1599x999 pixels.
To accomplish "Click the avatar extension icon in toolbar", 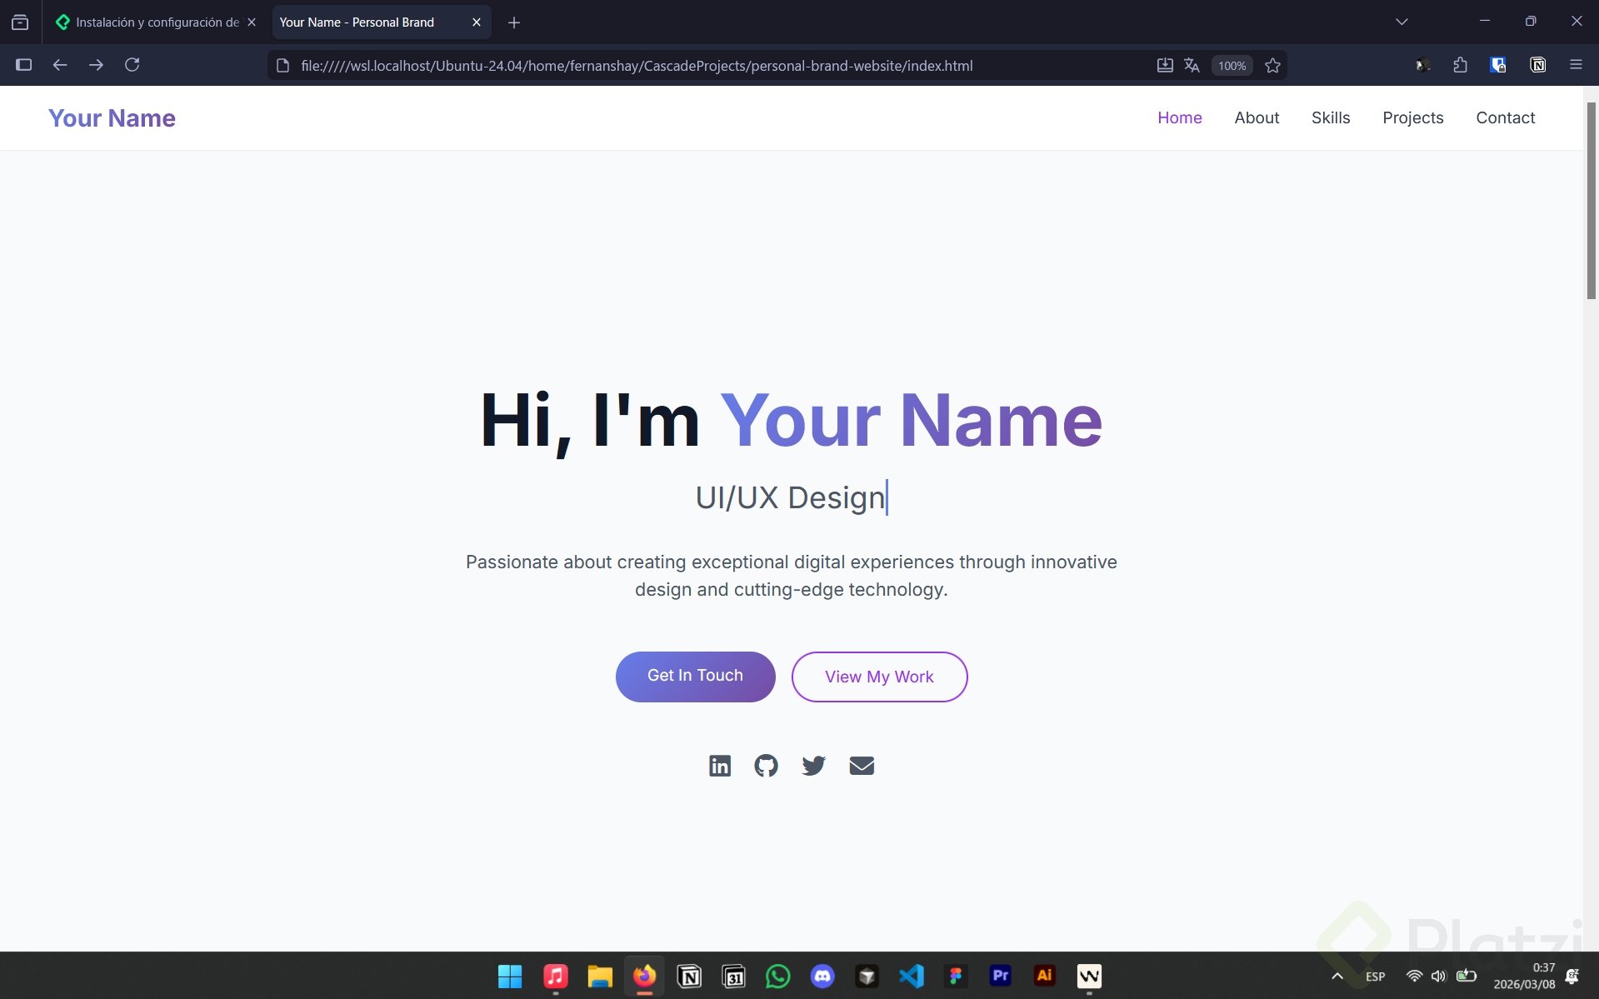I will point(1422,65).
